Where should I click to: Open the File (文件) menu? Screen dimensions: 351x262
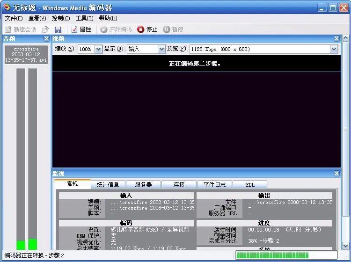point(14,18)
